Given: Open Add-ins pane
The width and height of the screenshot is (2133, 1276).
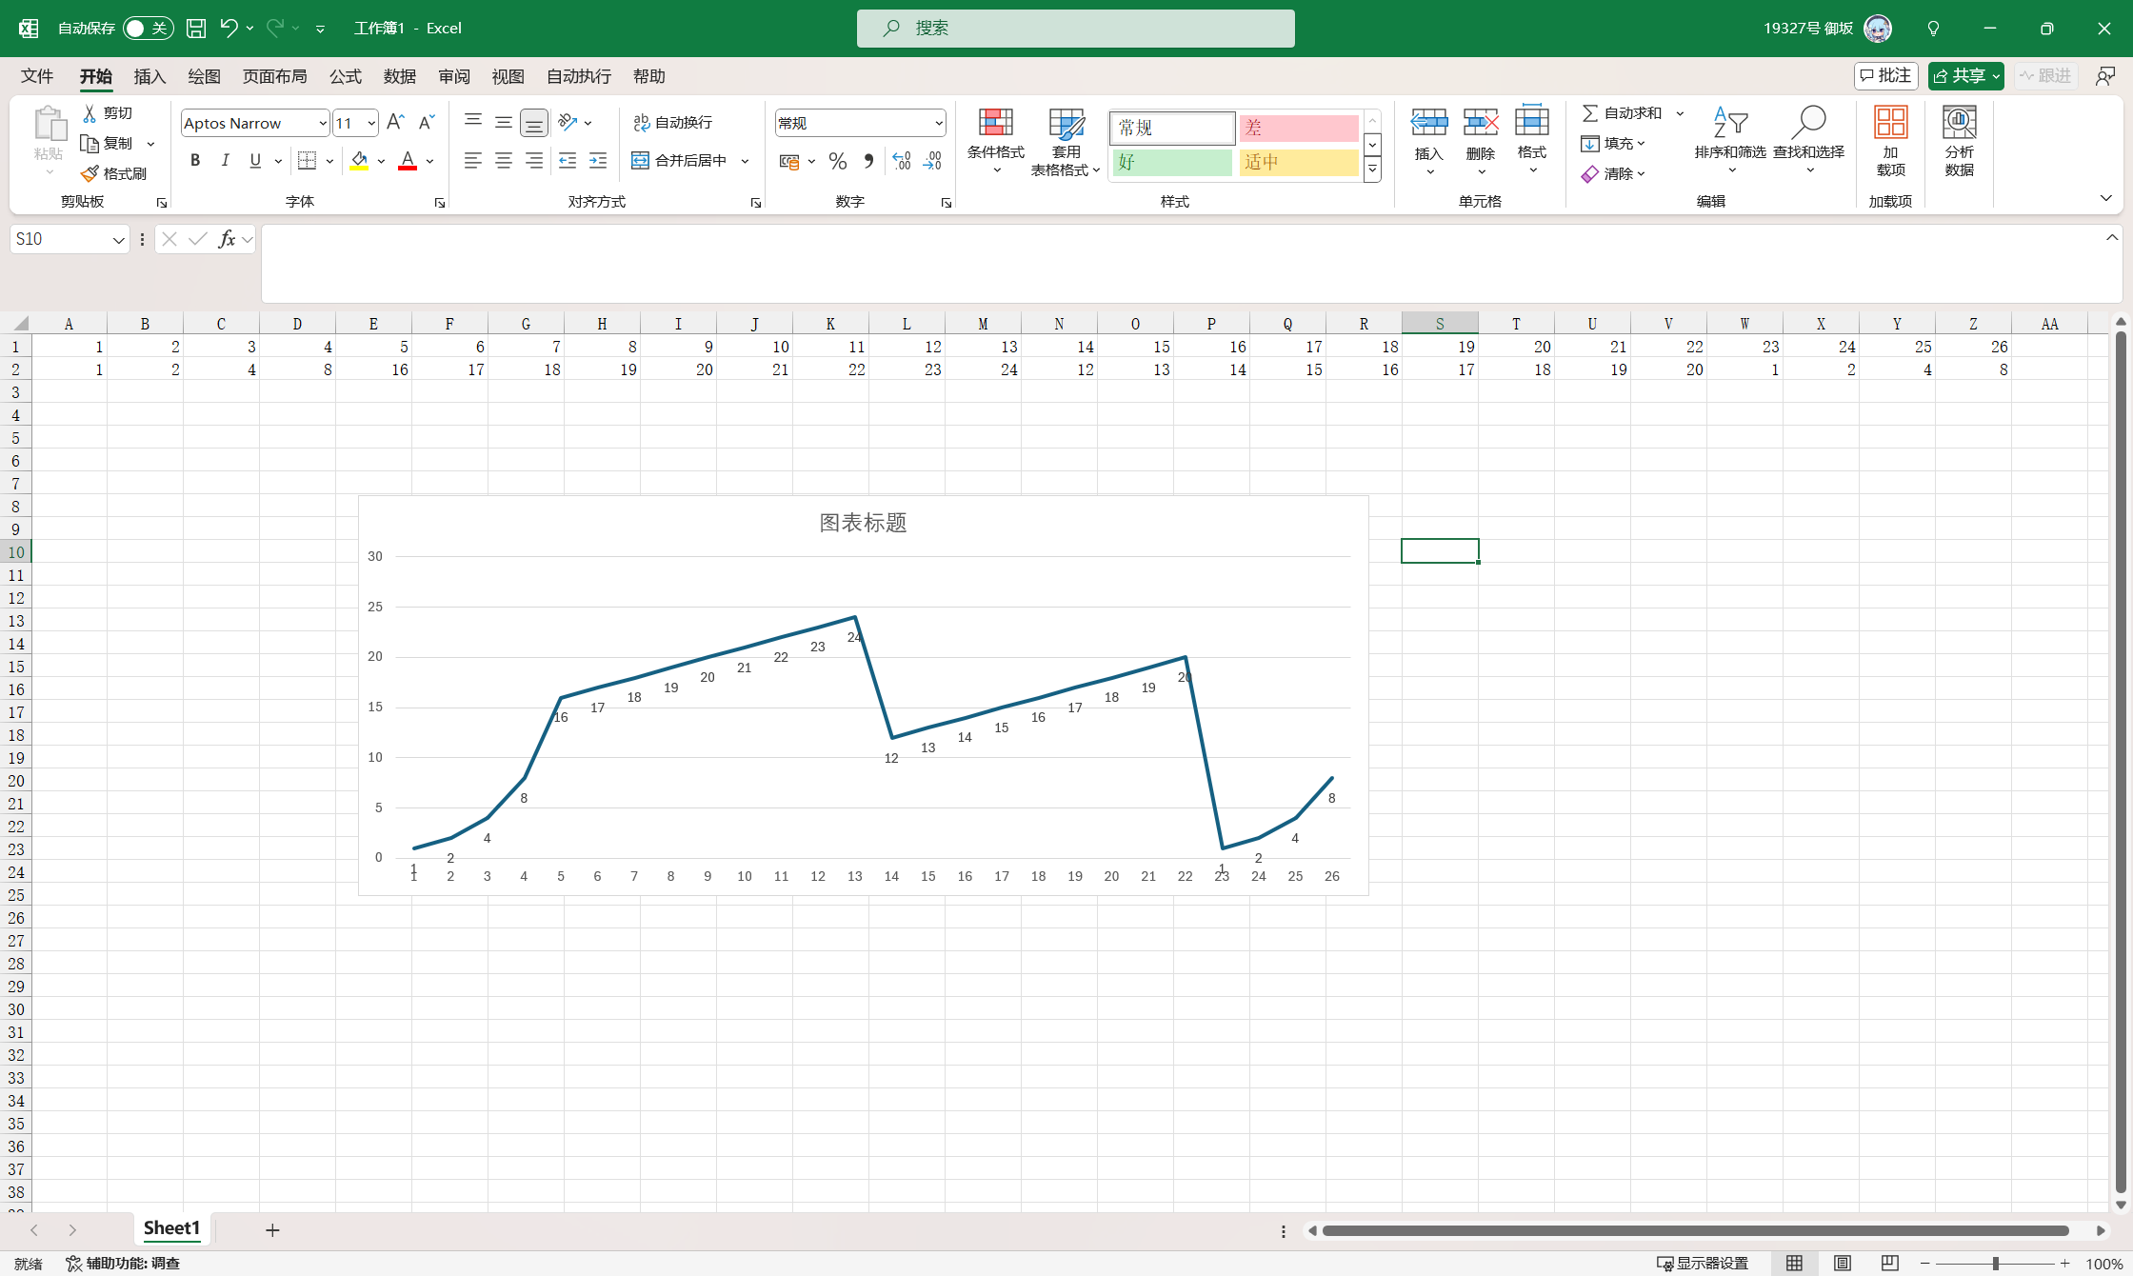Looking at the screenshot, I should pos(1891,141).
